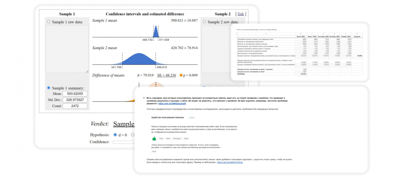Open the skr.sh/sMtOueupnpF link
The image size is (403, 183).
(x=172, y=103)
